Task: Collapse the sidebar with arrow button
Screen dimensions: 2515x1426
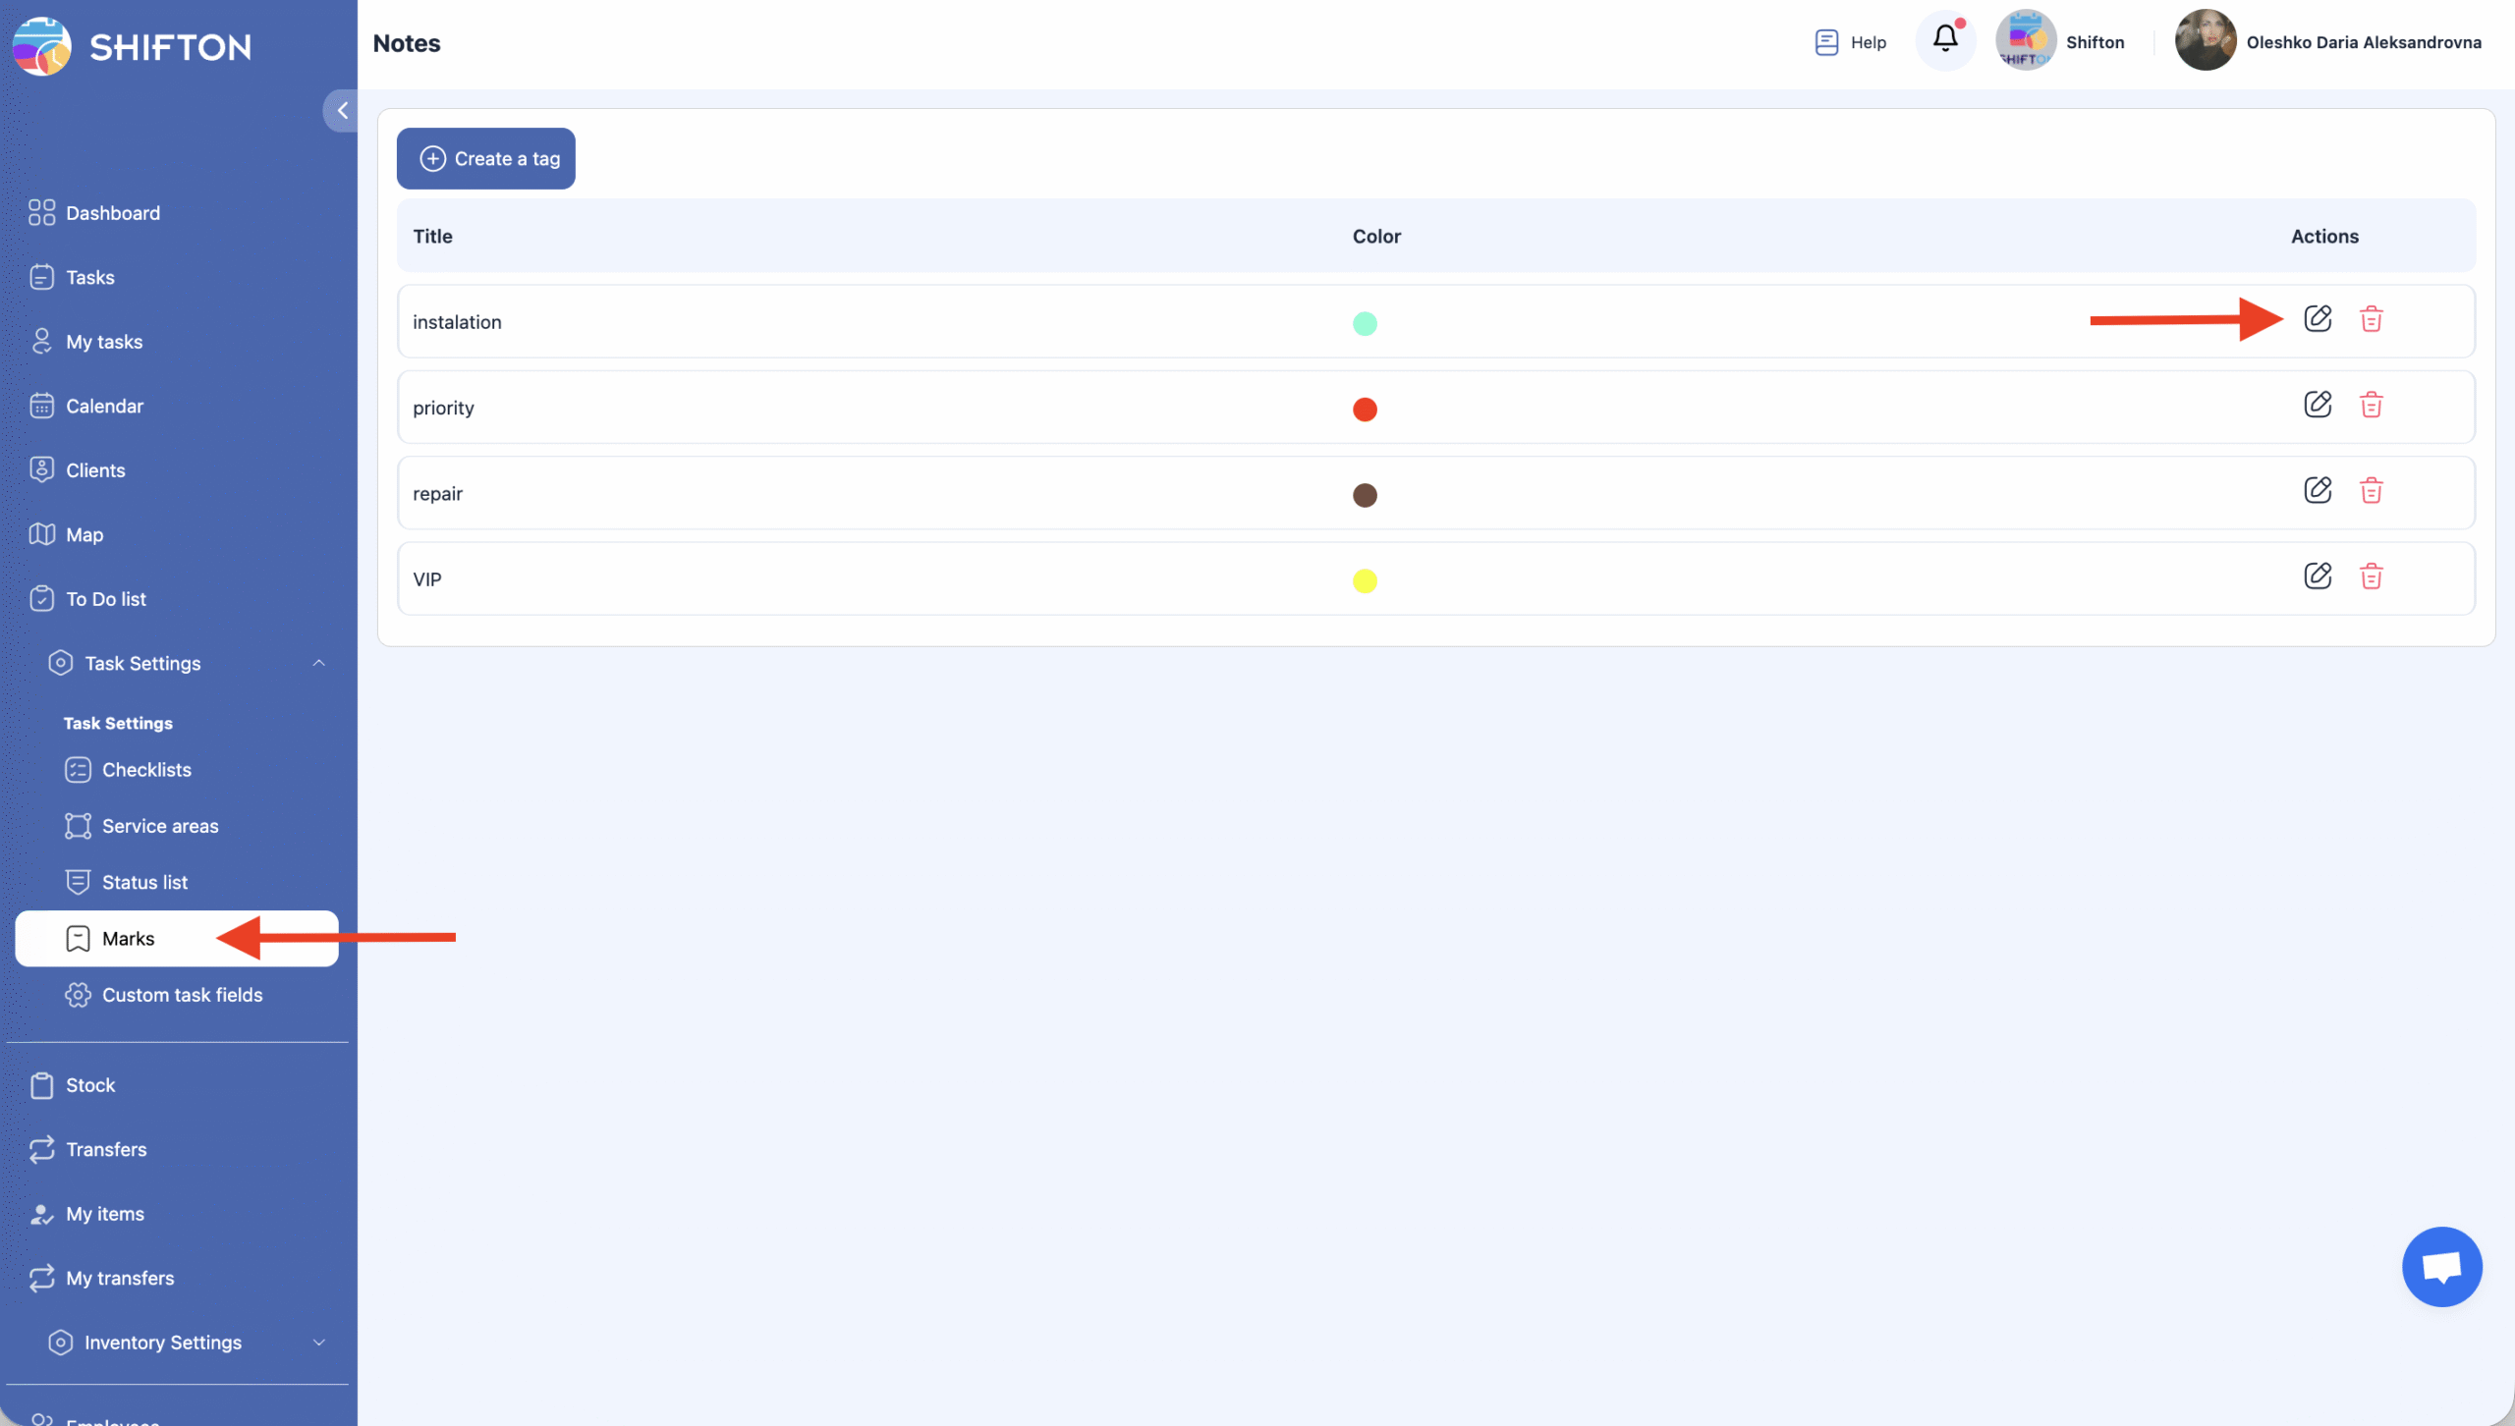Action: [341, 111]
